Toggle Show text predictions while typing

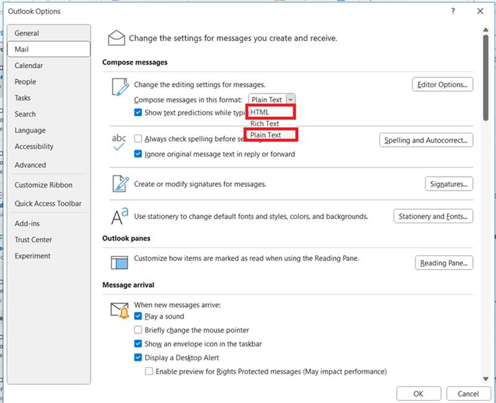coord(138,112)
